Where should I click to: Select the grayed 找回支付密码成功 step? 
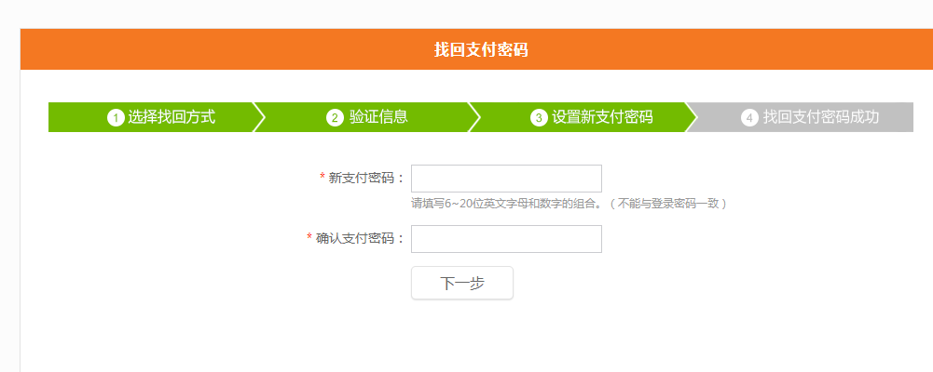(821, 117)
